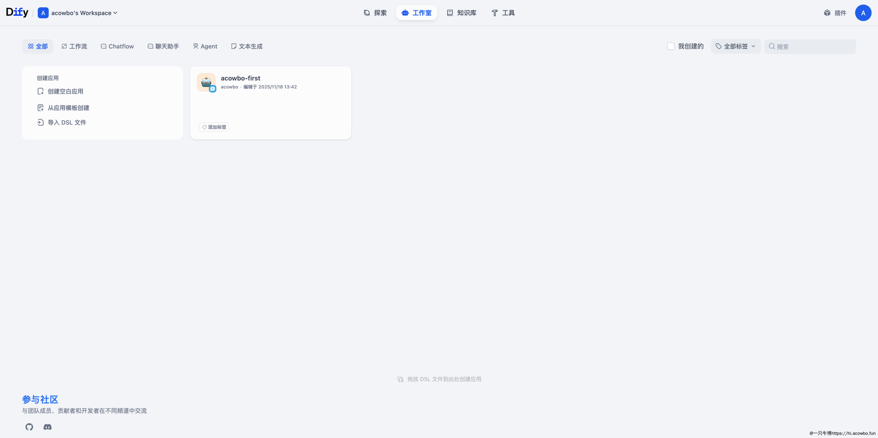Go to Tools (工具) navigation
878x438 pixels.
[503, 13]
